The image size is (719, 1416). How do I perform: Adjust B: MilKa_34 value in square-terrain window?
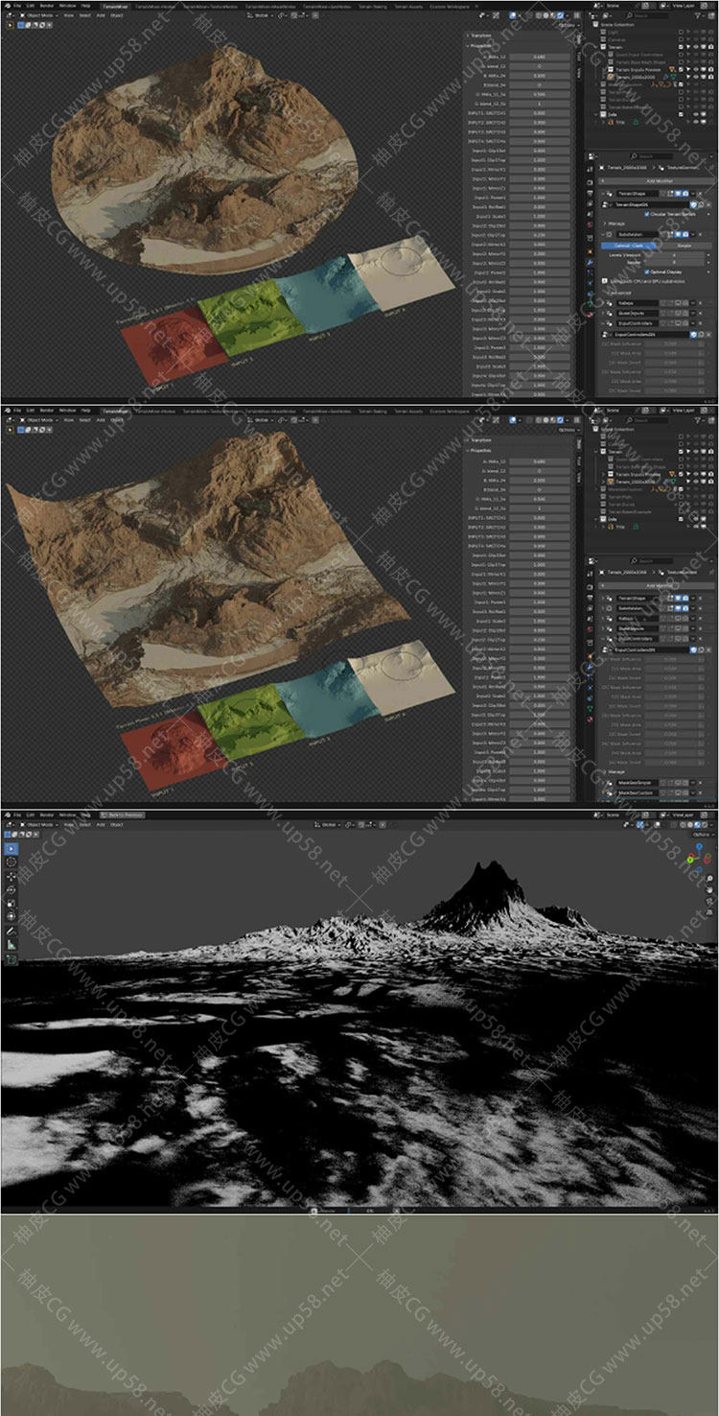539,480
